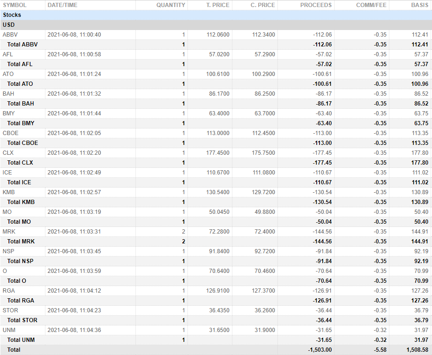
Task: Click the CBOE symbol cell
Action: tap(10, 133)
